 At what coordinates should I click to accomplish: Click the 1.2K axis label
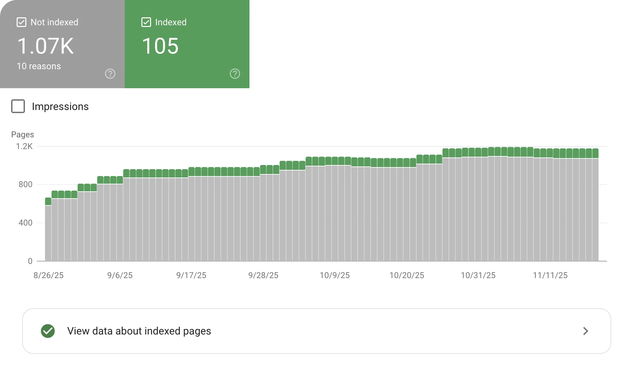tap(24, 146)
